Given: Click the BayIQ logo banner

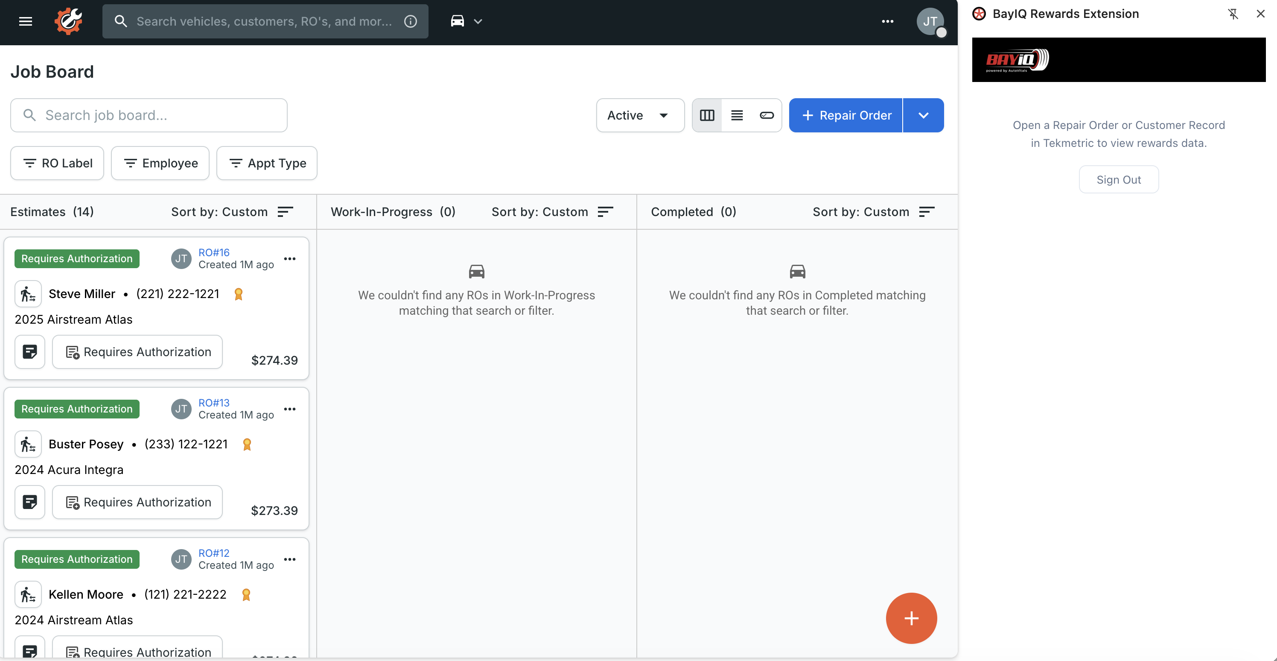Looking at the screenshot, I should click(x=1118, y=59).
